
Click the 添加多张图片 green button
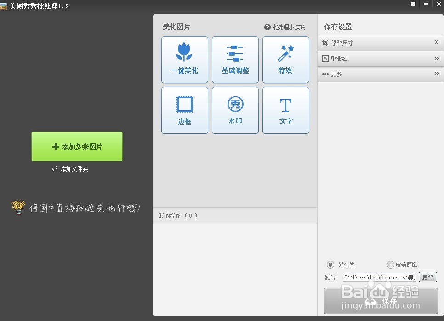tap(77, 147)
